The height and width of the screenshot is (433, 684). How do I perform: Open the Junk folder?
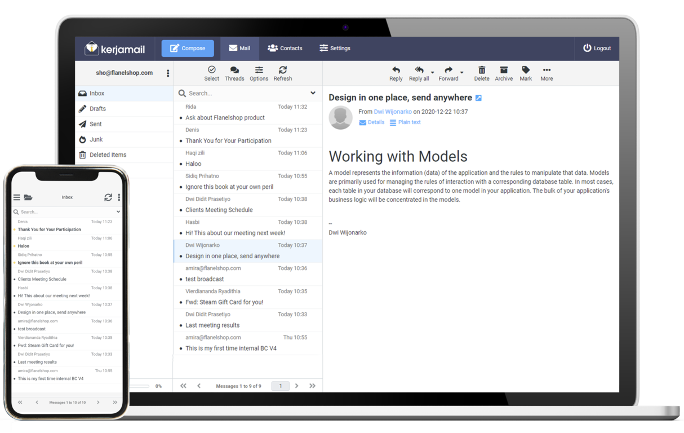click(x=124, y=139)
